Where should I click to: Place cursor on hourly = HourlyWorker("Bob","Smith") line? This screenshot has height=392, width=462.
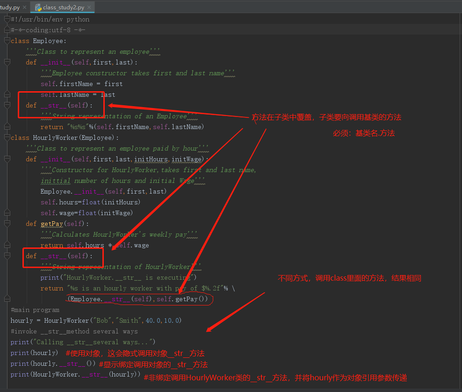(x=96, y=321)
